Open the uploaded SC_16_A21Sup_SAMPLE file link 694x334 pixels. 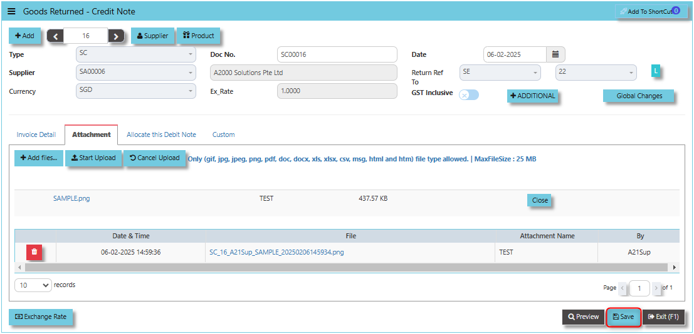(x=276, y=253)
